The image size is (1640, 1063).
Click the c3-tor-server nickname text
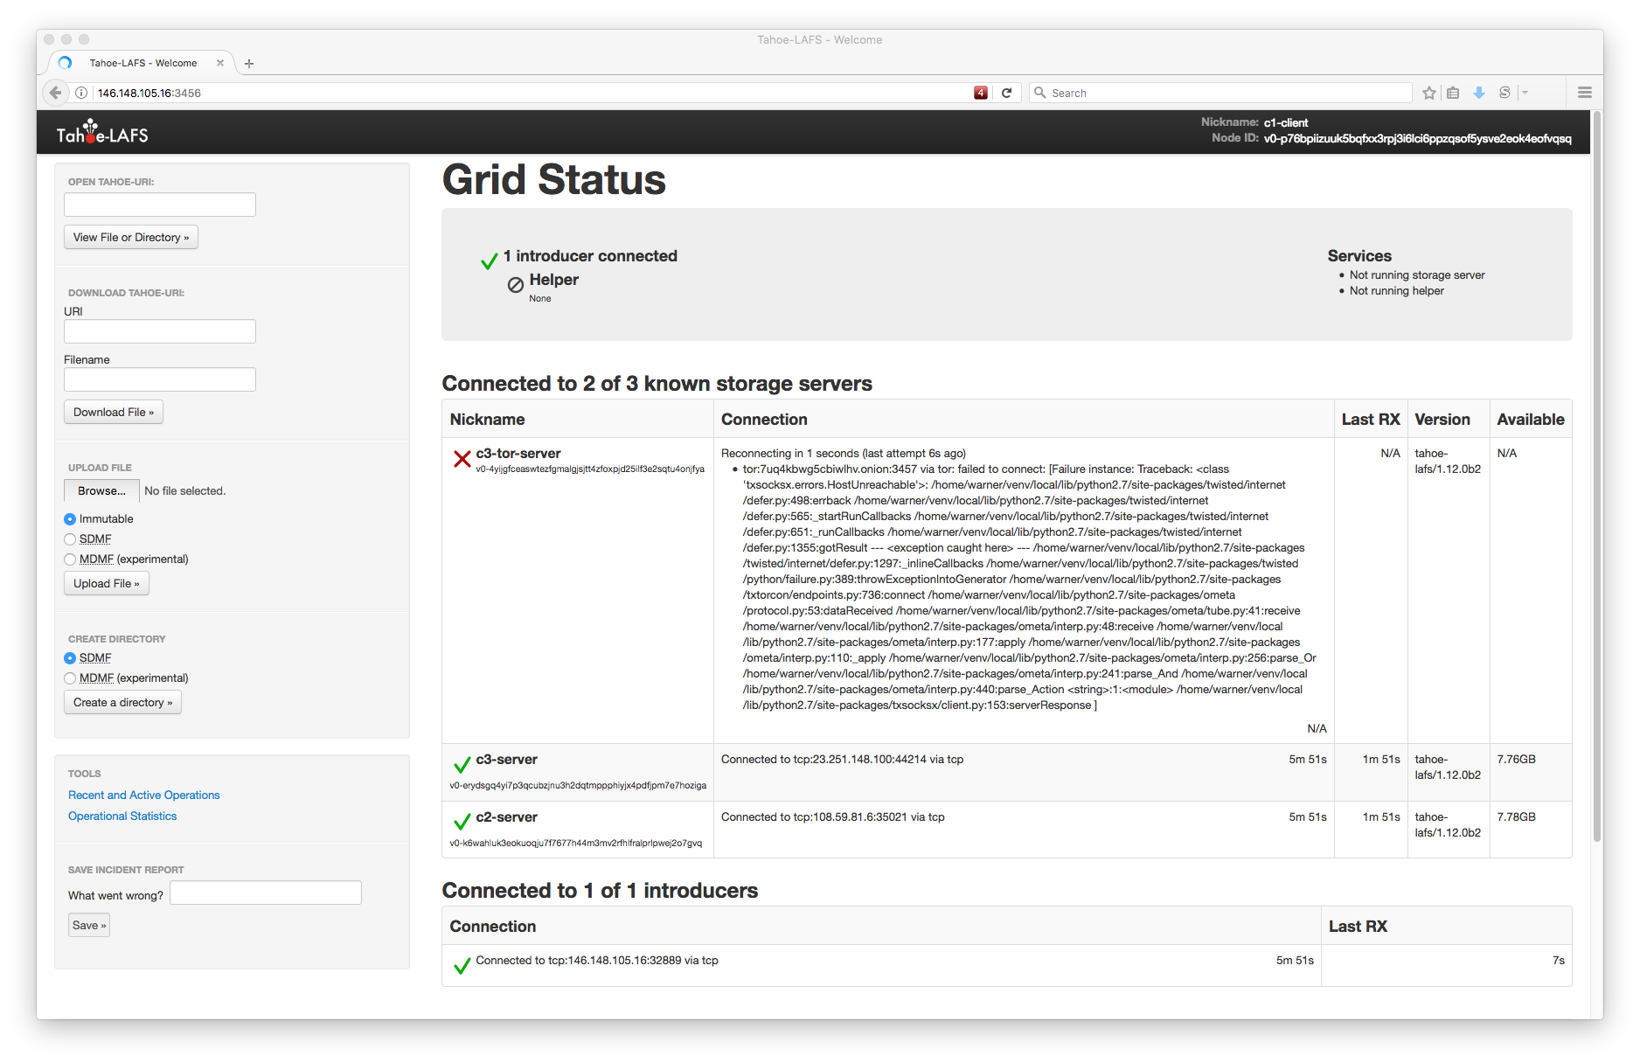pyautogui.click(x=518, y=453)
